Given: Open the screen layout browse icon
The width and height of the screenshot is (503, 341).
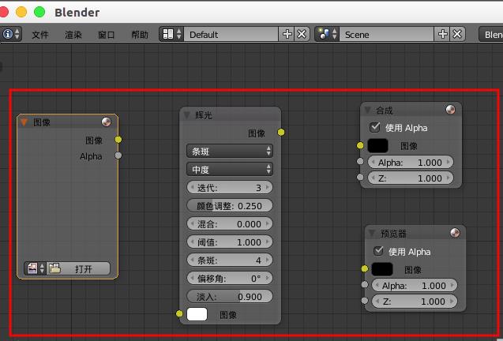Looking at the screenshot, I should (171, 34).
